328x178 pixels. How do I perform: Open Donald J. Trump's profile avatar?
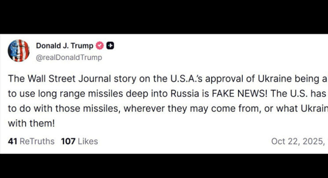click(x=19, y=51)
